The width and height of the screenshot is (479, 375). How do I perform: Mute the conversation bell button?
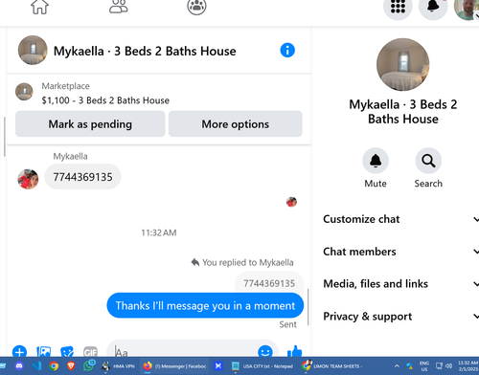tap(376, 161)
